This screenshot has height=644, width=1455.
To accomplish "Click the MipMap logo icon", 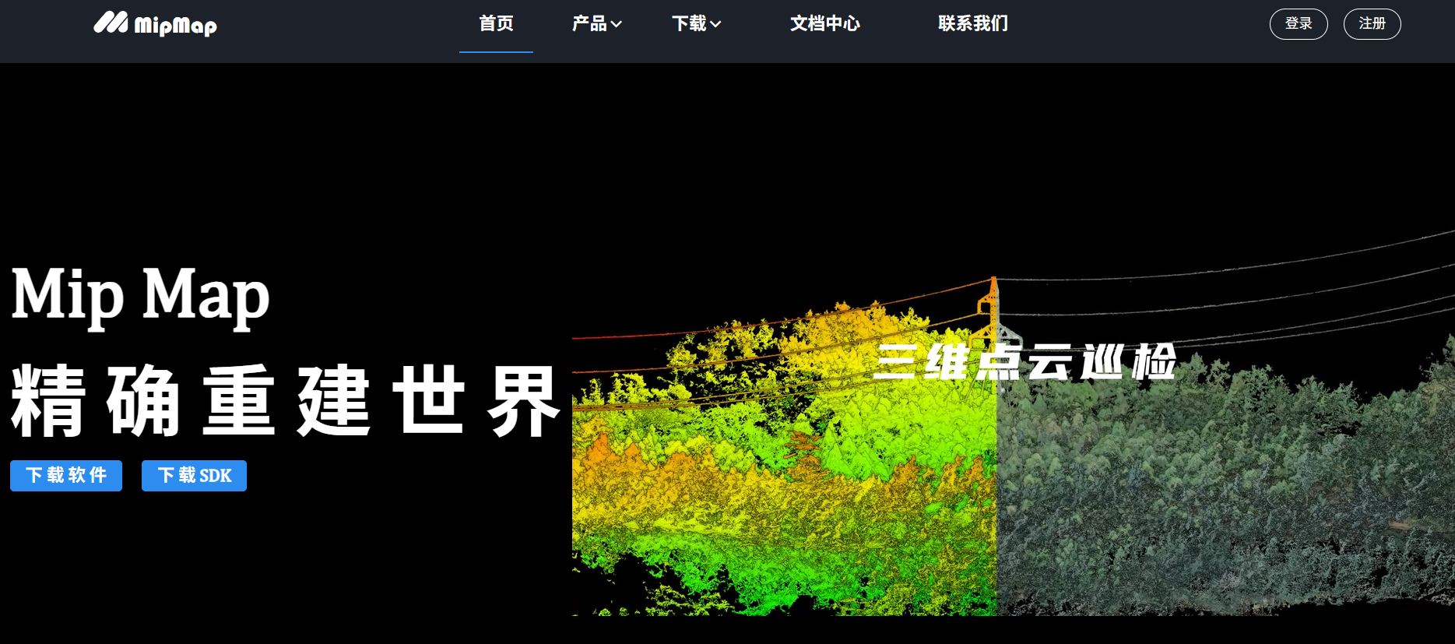I will (x=111, y=23).
